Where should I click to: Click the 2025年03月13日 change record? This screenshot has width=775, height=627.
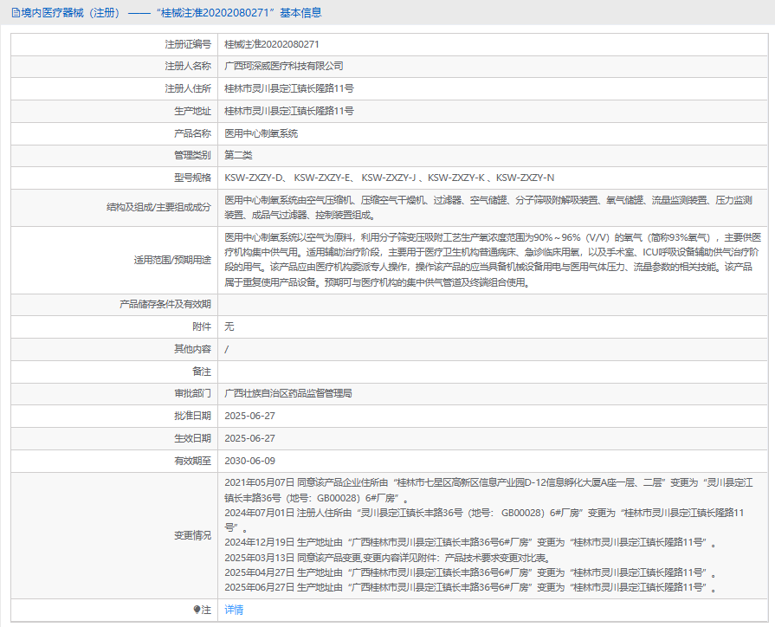388,558
